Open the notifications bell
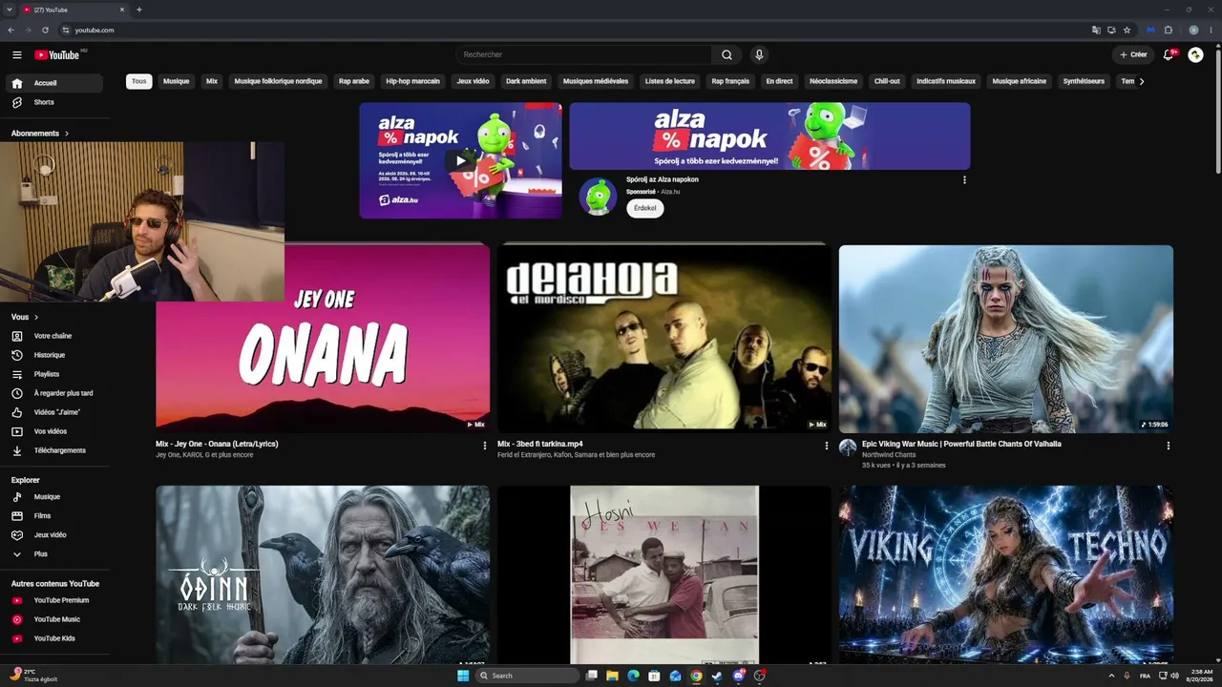The image size is (1222, 687). click(1169, 55)
